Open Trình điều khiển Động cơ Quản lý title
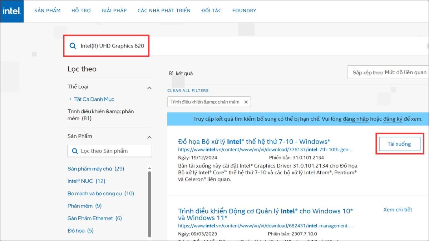This screenshot has width=429, height=241. (266, 214)
